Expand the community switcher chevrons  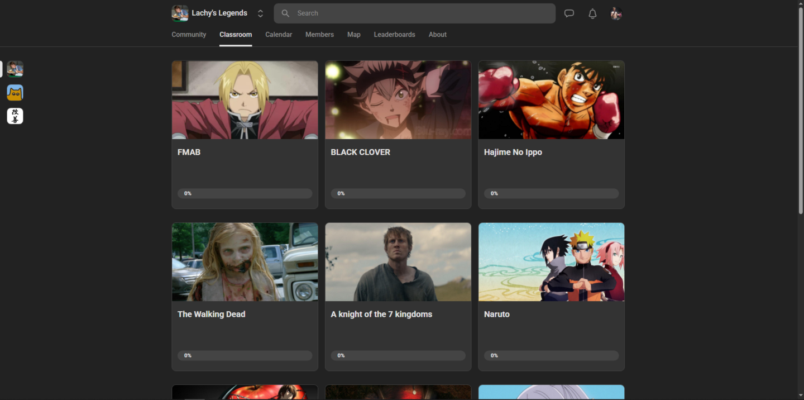[260, 13]
